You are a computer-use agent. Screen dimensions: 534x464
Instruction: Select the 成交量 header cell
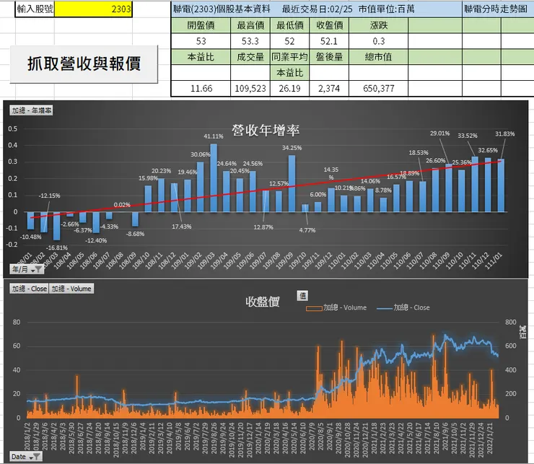click(x=250, y=57)
